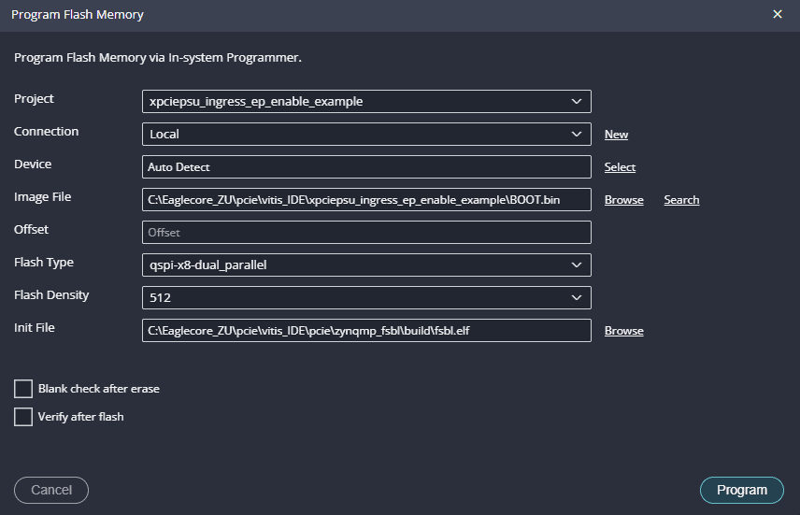This screenshot has height=515, width=800.
Task: Click the New connection link
Action: pyautogui.click(x=616, y=135)
